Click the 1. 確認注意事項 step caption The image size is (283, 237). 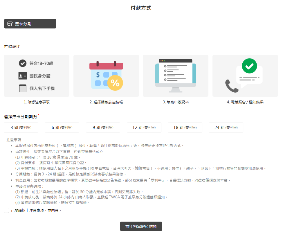click(x=37, y=102)
